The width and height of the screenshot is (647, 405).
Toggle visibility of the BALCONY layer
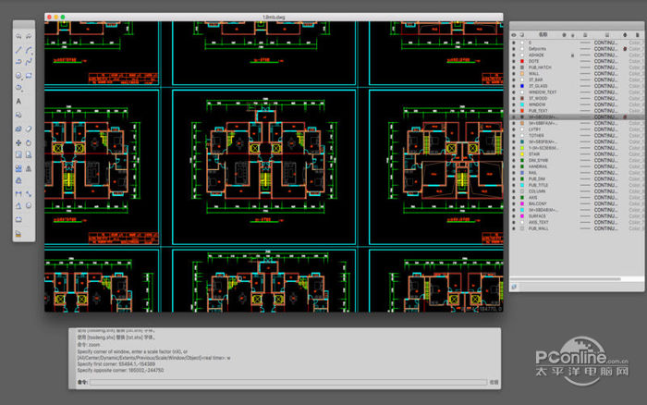pyautogui.click(x=514, y=203)
